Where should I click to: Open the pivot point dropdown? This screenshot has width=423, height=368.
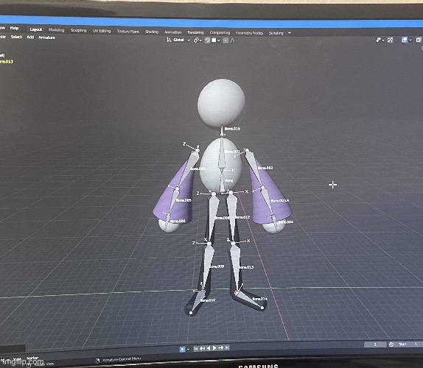point(198,40)
